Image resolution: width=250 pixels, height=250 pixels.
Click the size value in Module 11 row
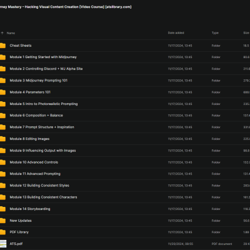[246, 174]
